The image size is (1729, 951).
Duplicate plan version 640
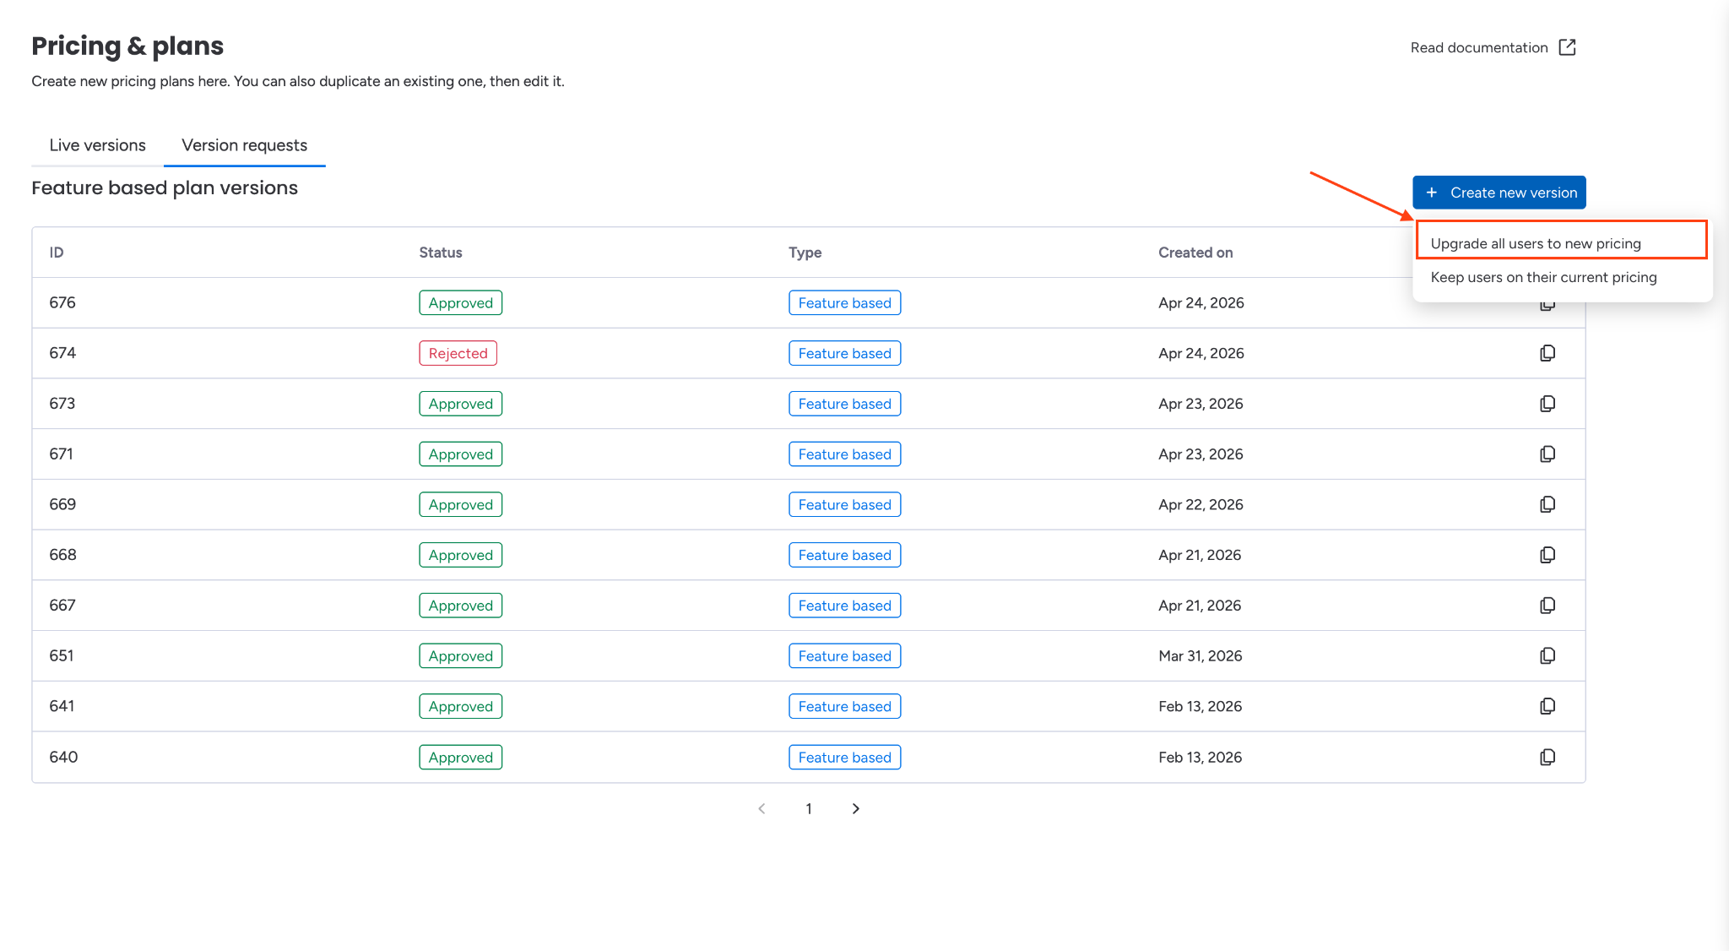(1547, 757)
